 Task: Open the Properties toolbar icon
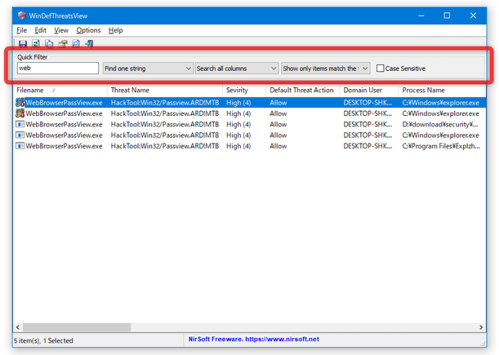[x=63, y=43]
